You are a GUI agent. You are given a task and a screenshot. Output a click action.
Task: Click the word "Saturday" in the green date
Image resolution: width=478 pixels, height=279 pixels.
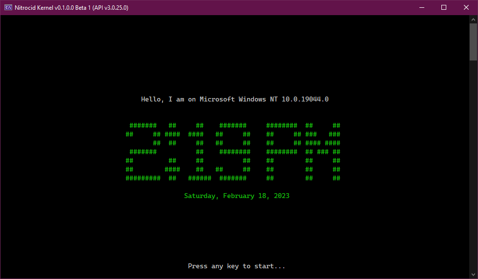point(200,196)
